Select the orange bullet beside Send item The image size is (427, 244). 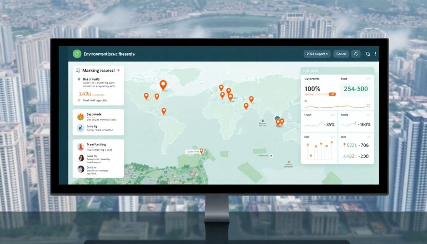[79, 101]
